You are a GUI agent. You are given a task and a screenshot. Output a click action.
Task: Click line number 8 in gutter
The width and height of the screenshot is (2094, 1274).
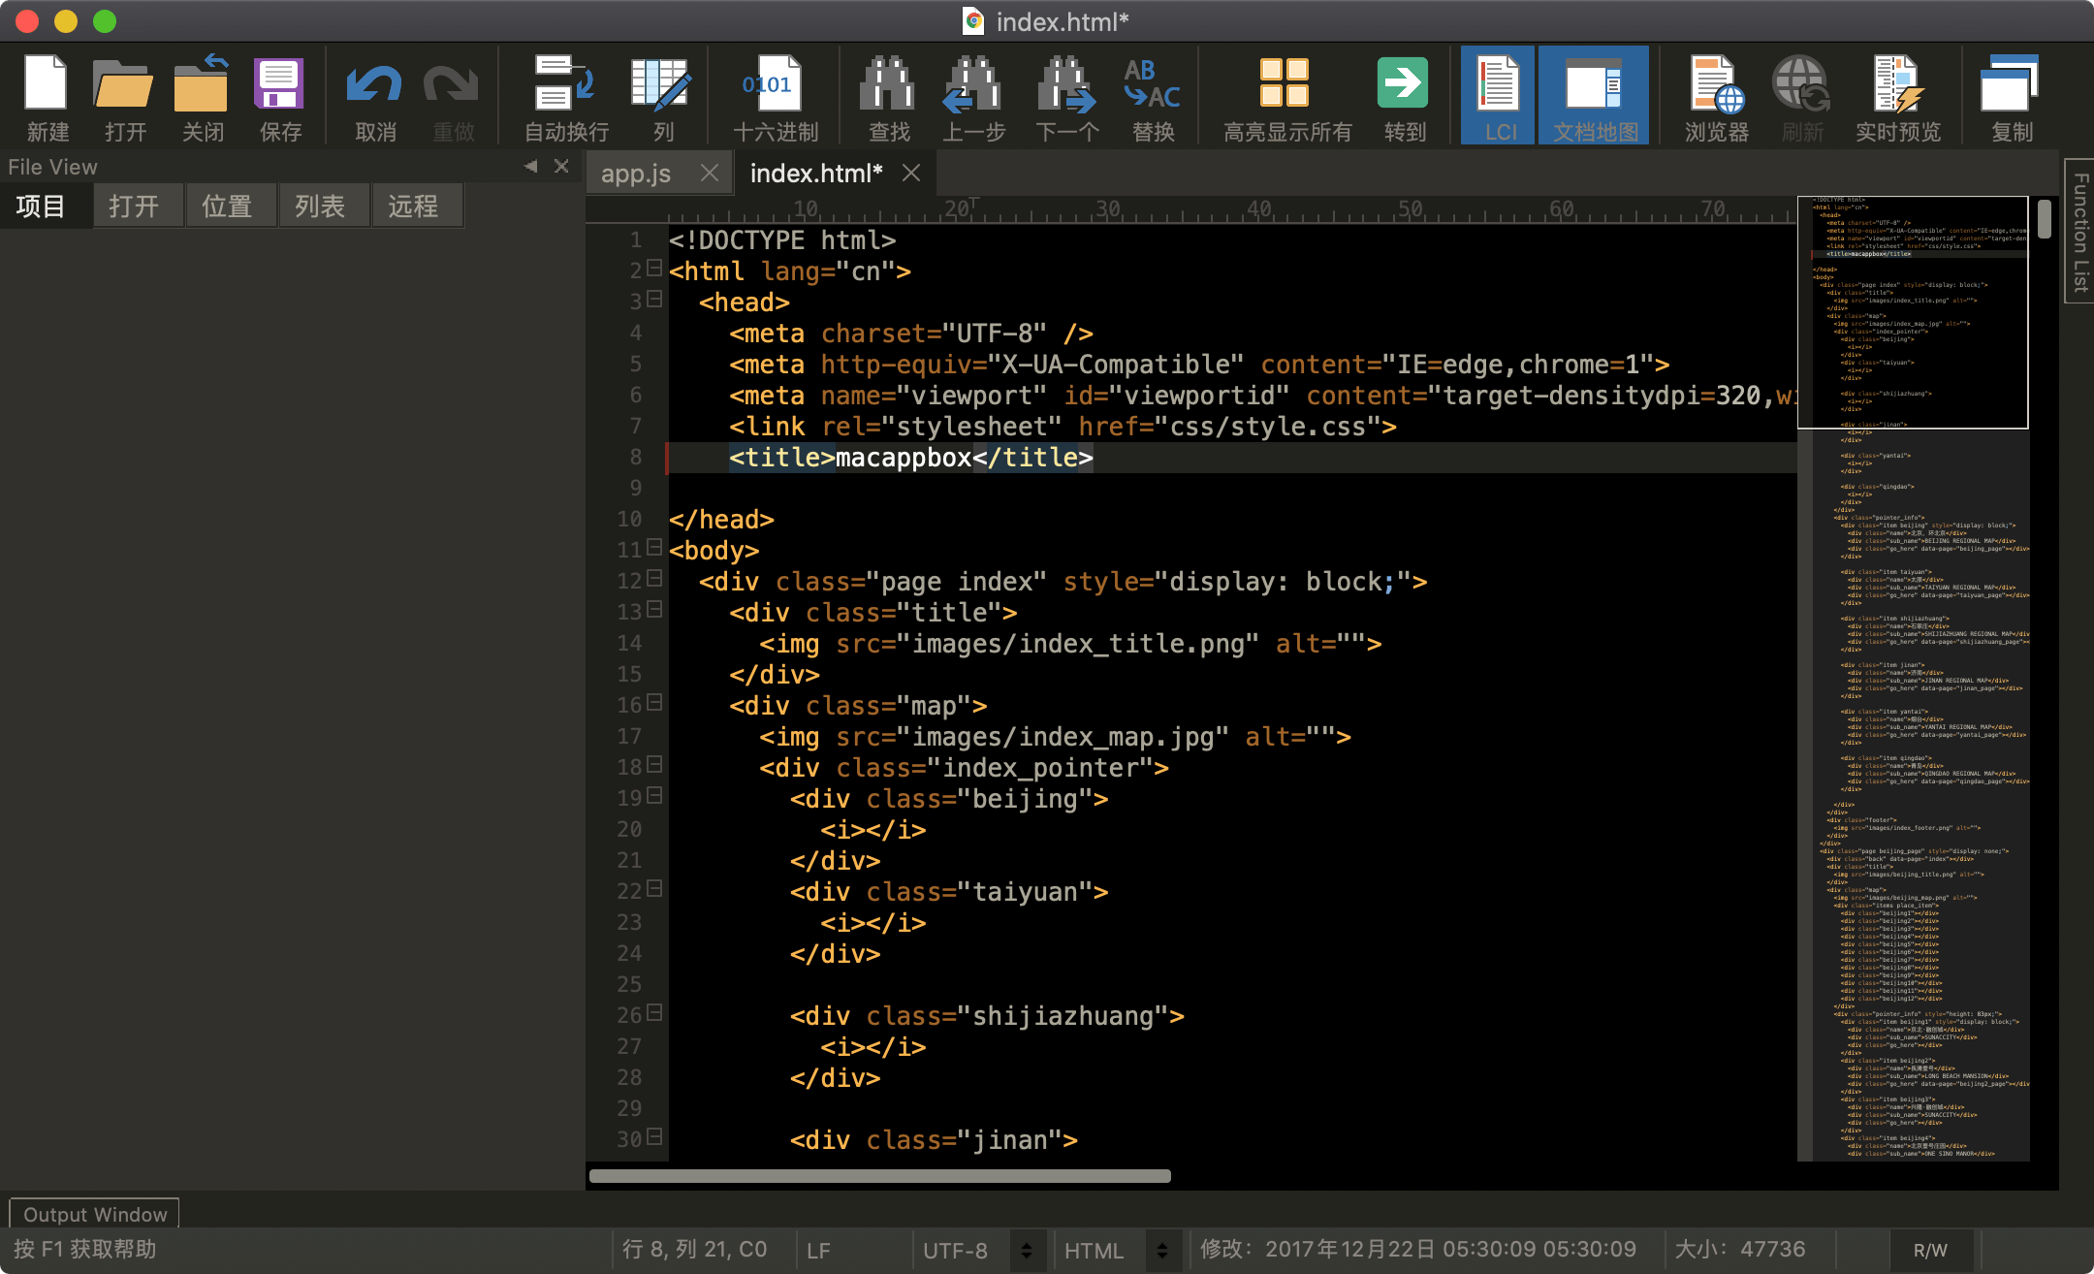tap(636, 457)
